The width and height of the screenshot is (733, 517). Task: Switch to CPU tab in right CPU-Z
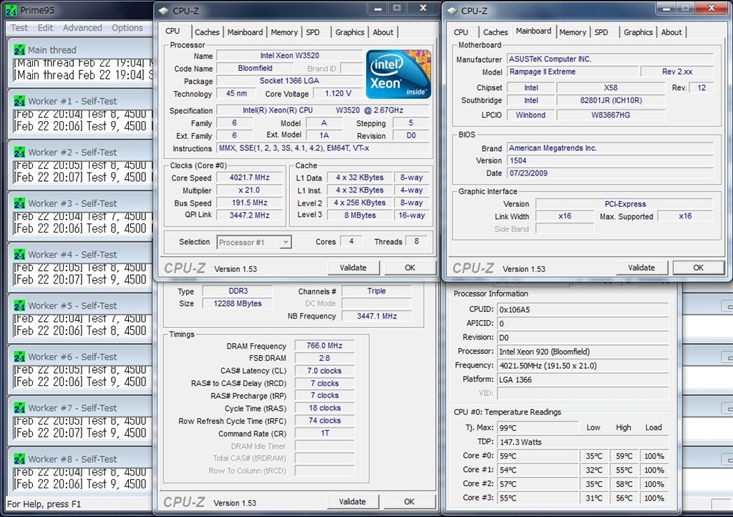[461, 32]
